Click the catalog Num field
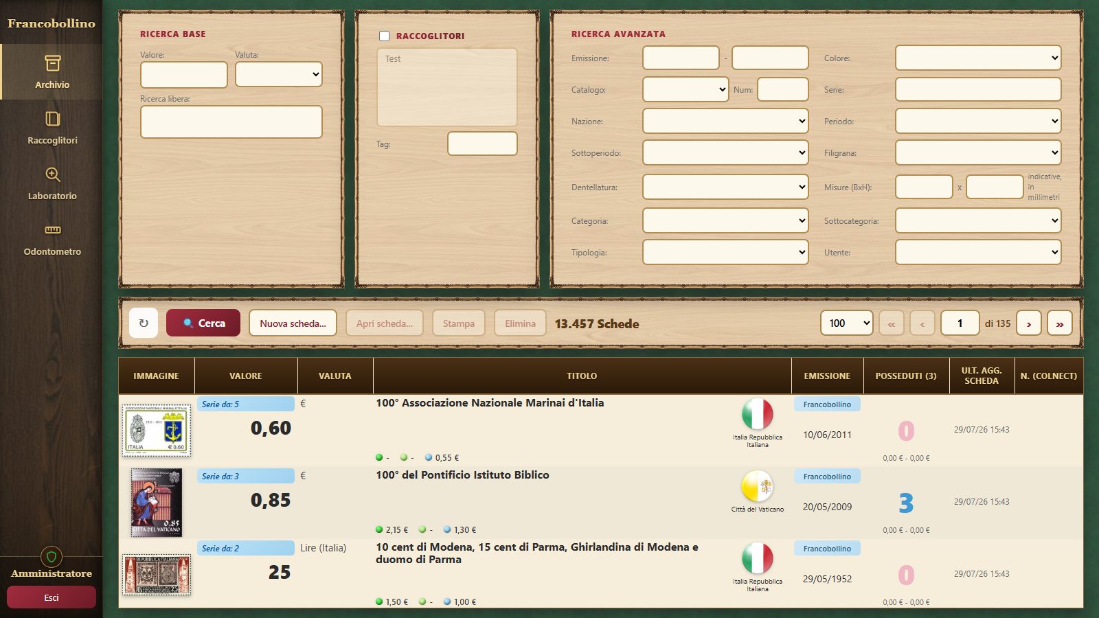1099x618 pixels. click(x=783, y=89)
